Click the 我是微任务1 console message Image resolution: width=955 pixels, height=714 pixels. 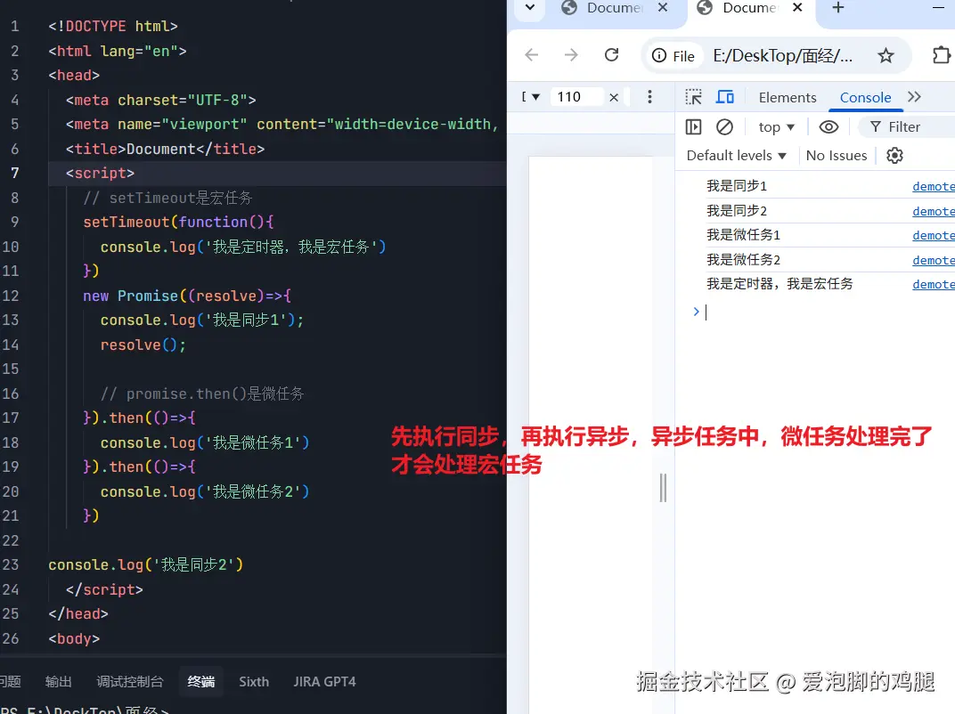click(743, 235)
